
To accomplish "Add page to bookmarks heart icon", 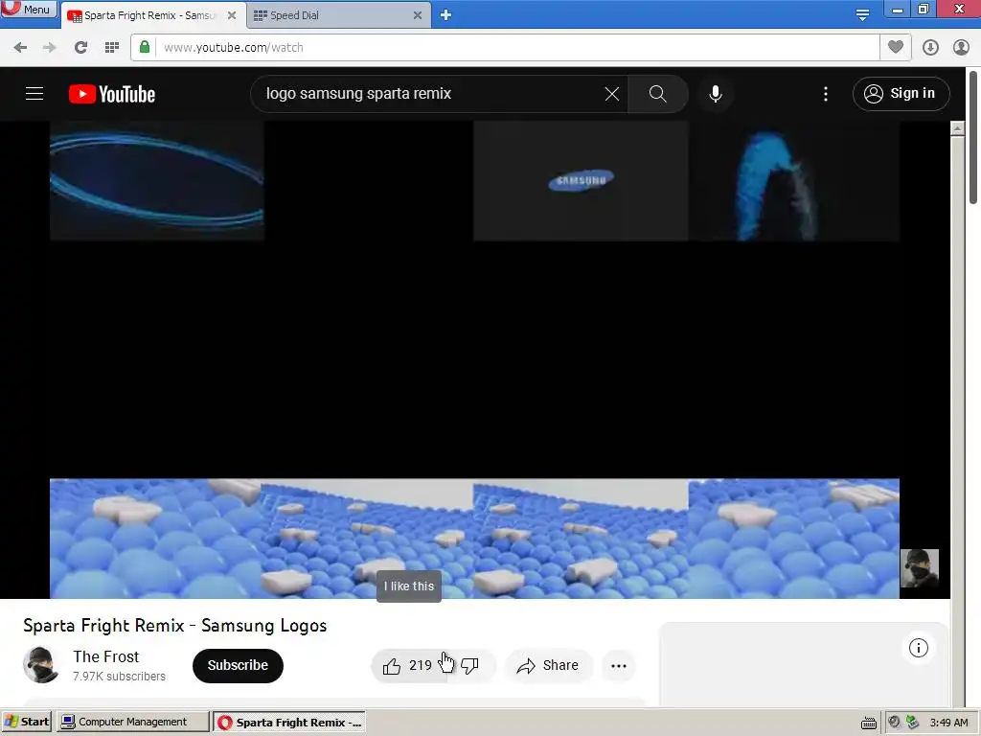I will [896, 47].
